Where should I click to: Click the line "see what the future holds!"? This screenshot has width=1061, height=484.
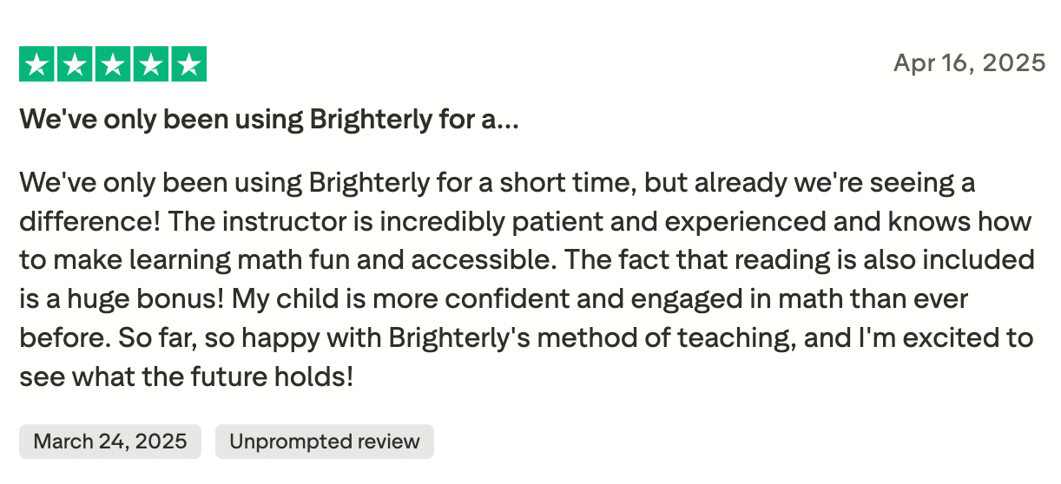click(x=187, y=377)
